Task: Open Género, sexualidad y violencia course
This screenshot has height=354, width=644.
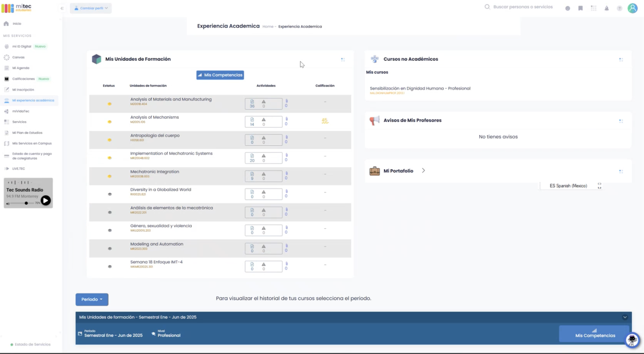Action: (x=161, y=226)
